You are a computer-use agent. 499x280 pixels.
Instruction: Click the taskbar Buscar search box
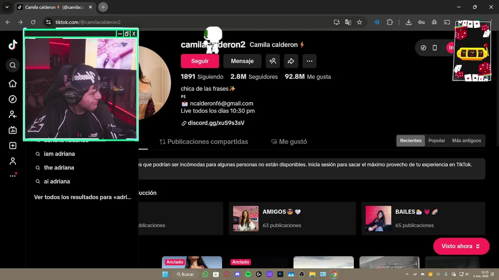[185, 274]
